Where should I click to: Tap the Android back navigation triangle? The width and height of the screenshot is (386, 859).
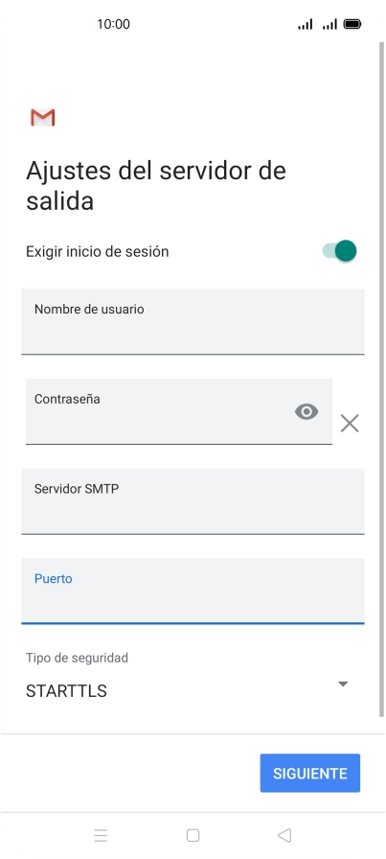click(284, 835)
